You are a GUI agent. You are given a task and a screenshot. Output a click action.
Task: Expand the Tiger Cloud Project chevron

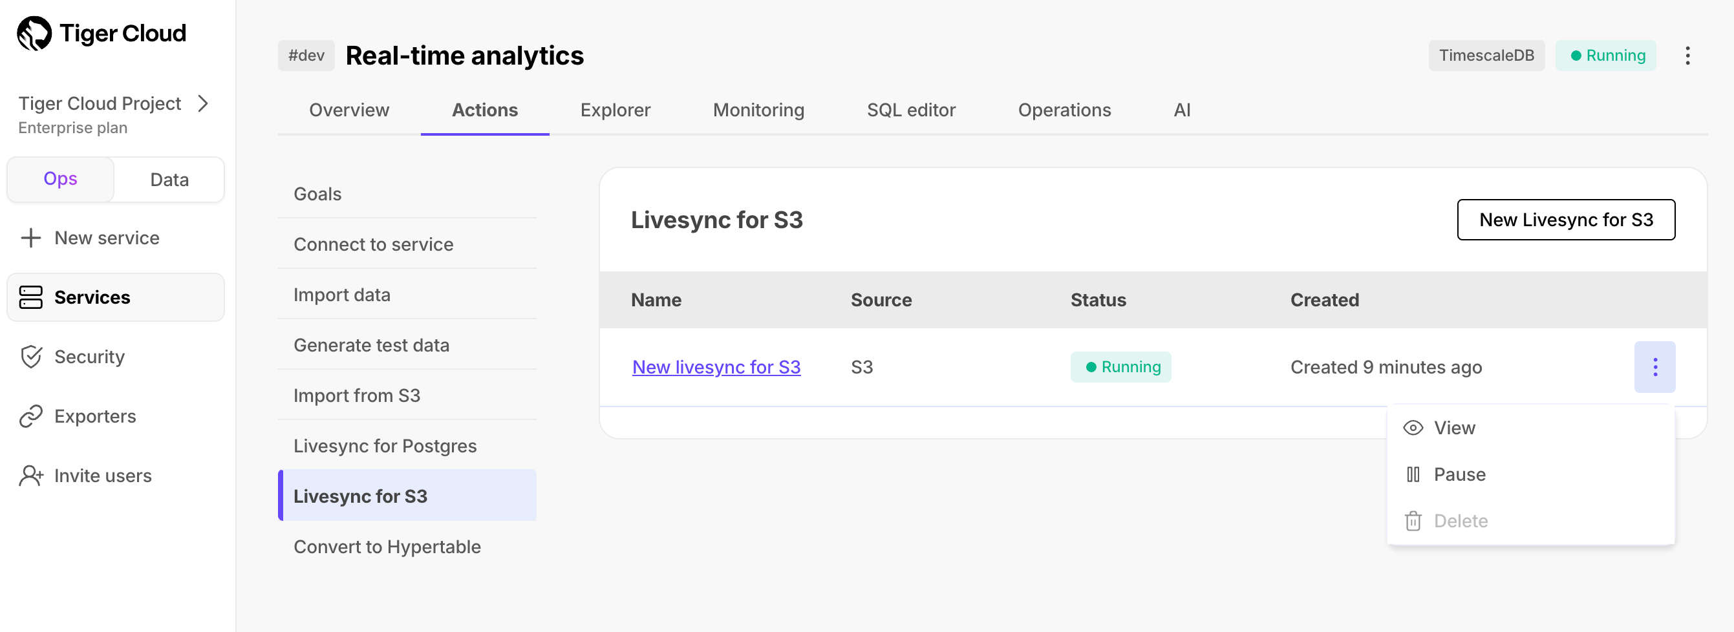click(202, 103)
